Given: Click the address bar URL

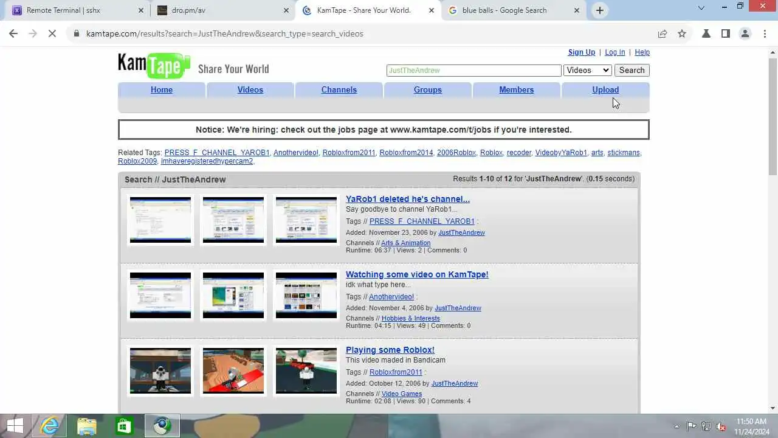Looking at the screenshot, I should 225,33.
